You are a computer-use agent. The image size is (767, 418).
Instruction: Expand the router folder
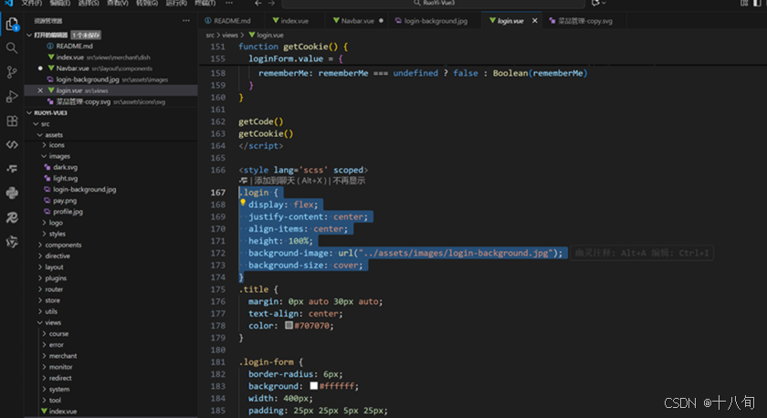coord(39,289)
